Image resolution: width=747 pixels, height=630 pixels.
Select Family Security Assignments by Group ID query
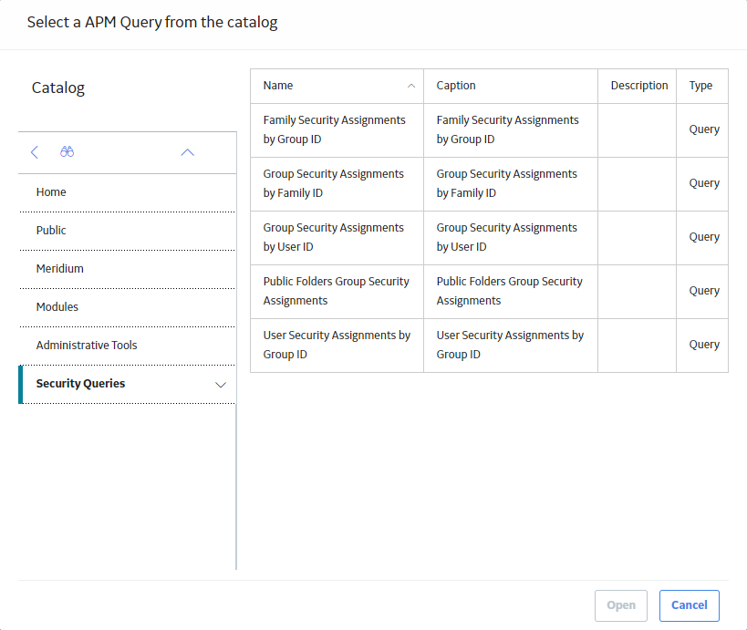[489, 130]
